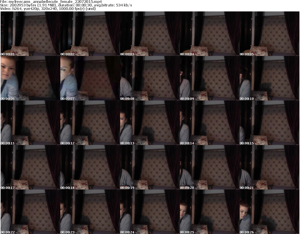The image size is (300, 234).
Task: Choose the thumbnail stamped 00:00:19
Action: click(x=150, y=167)
